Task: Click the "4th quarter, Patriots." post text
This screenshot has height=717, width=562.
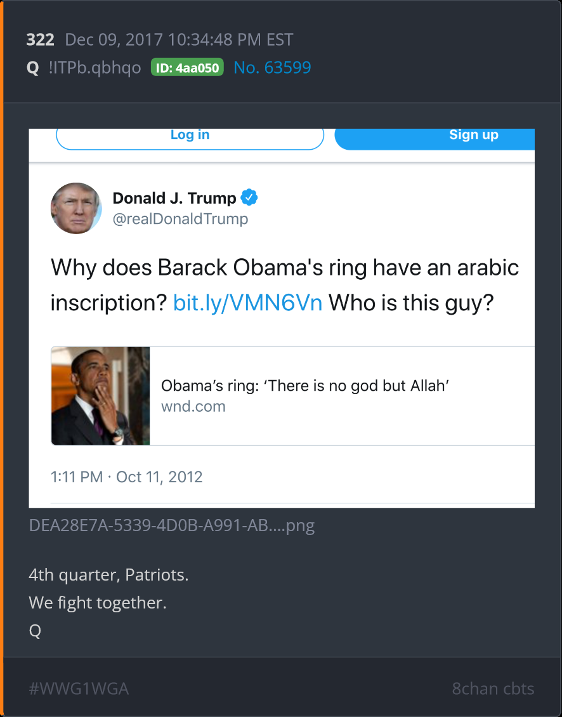Action: click(108, 576)
